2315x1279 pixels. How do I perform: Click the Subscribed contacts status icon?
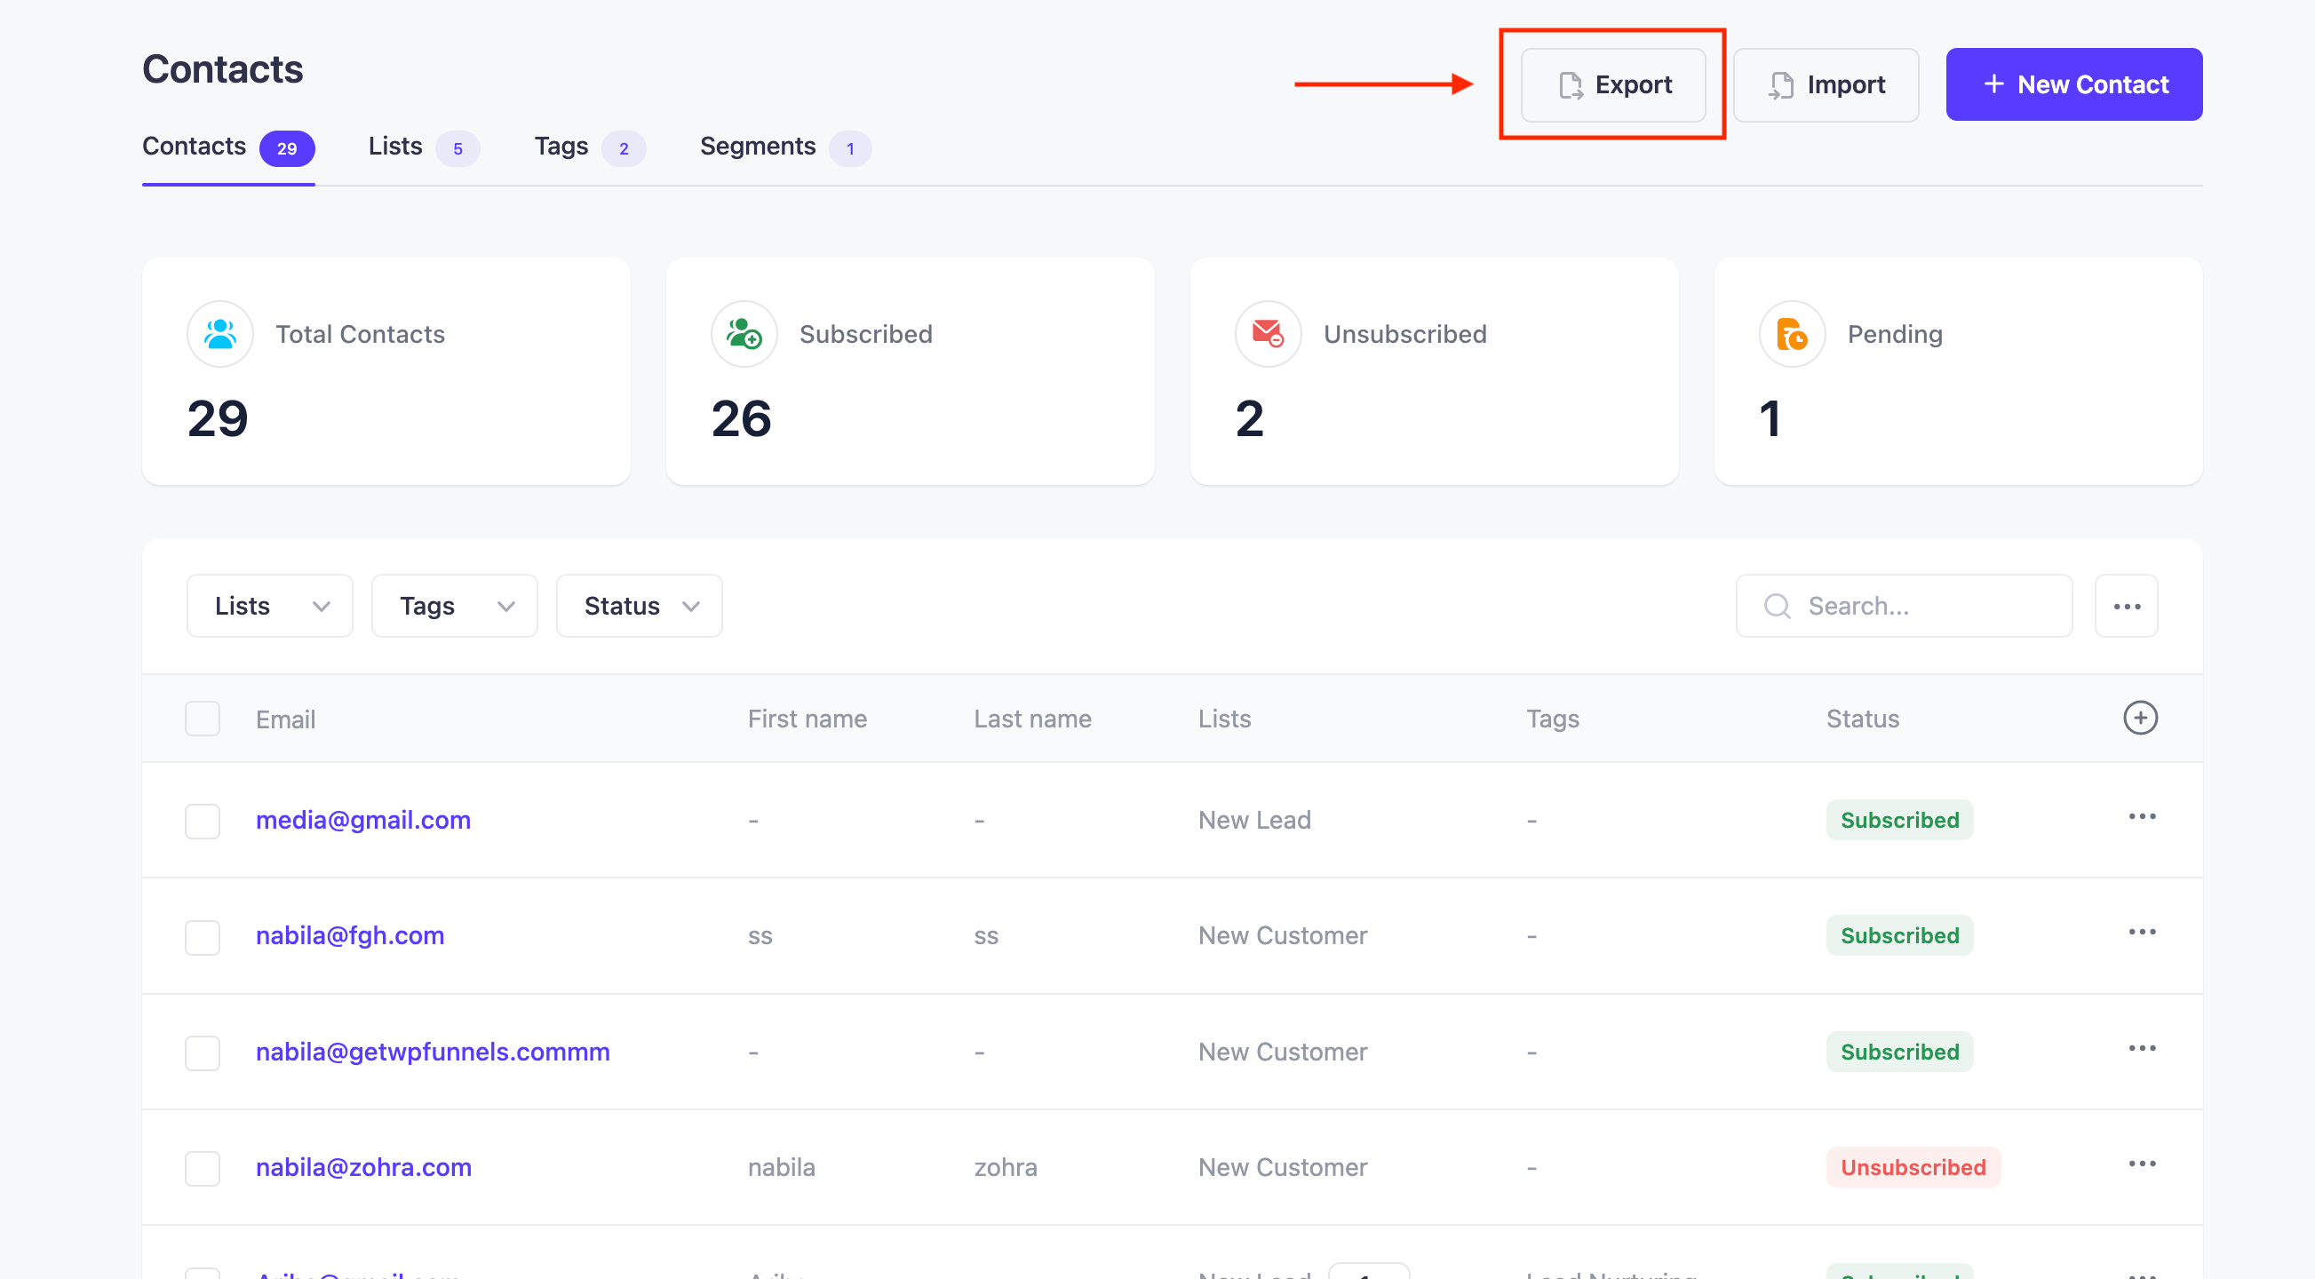[744, 332]
